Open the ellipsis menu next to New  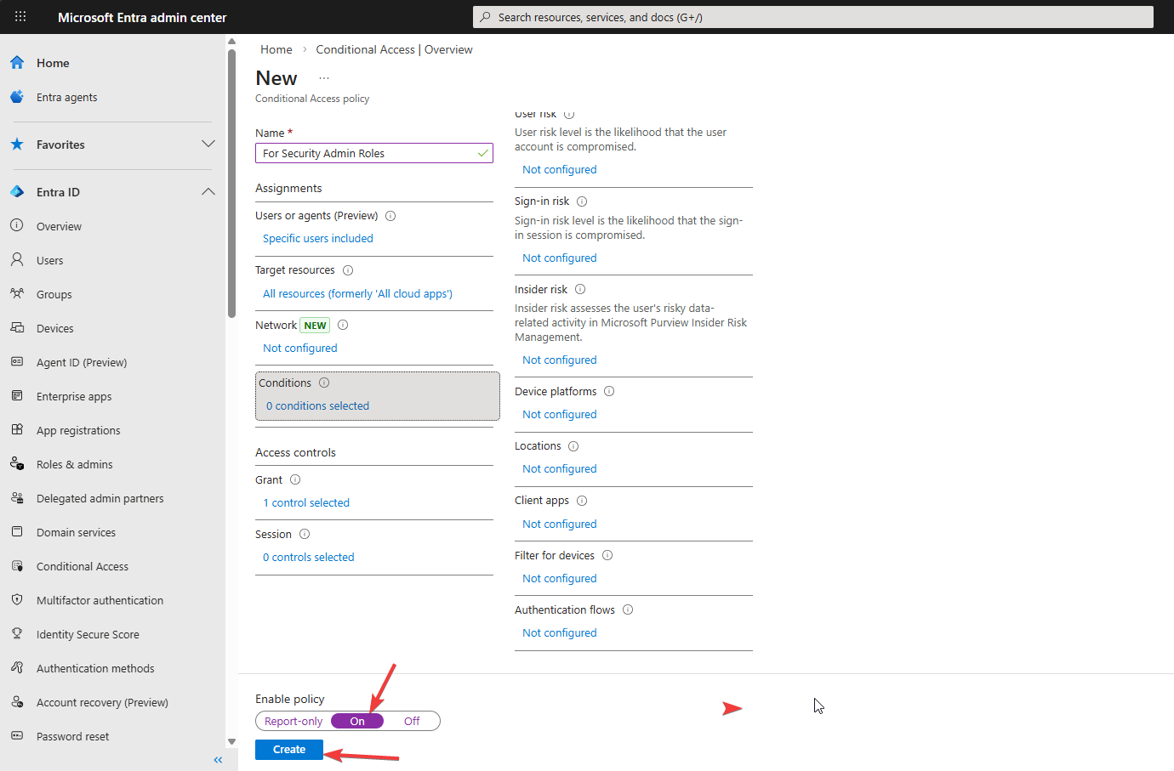coord(324,78)
